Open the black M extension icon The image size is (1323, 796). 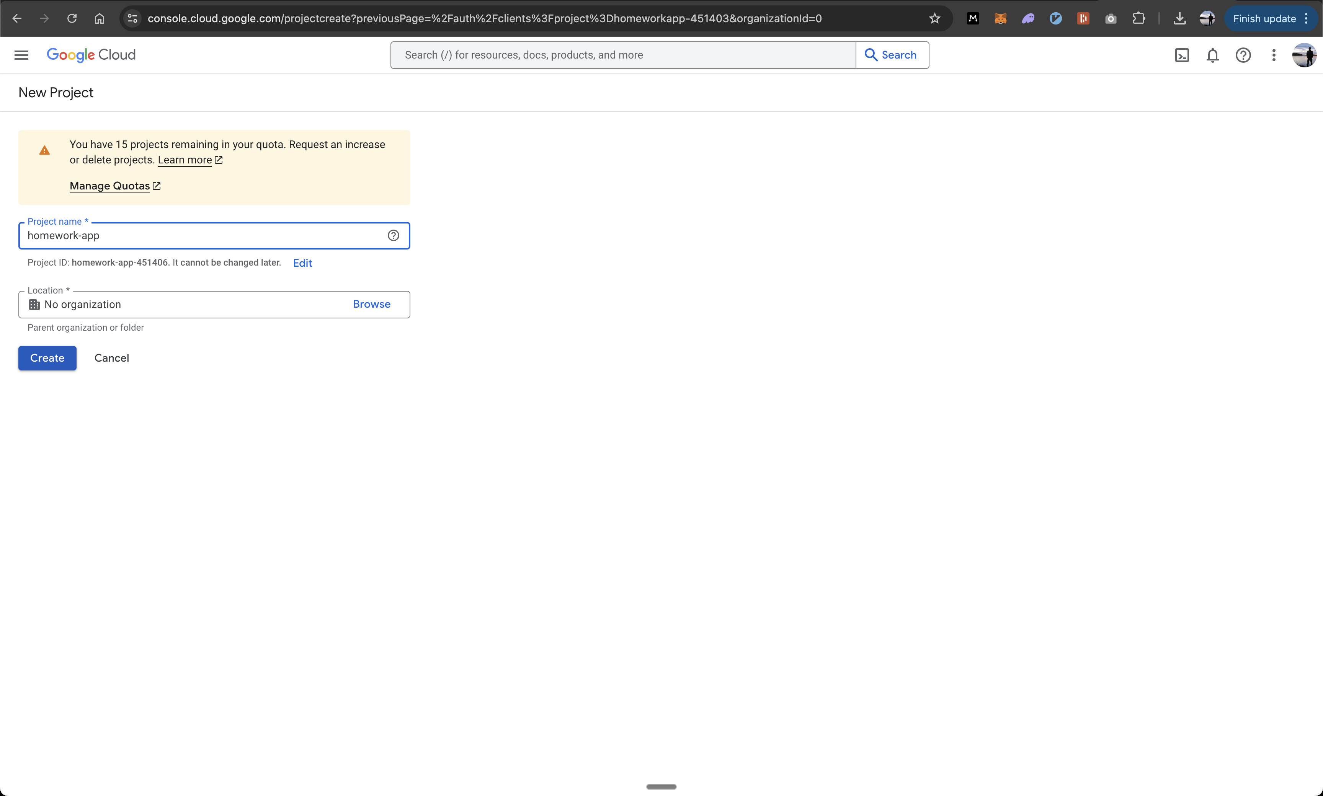tap(973, 18)
